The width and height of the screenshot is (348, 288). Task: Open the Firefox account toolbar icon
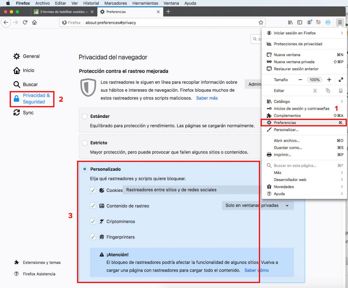[x=309, y=22]
